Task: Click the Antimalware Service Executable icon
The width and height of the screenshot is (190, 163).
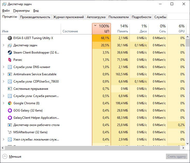Action: (x=10, y=74)
